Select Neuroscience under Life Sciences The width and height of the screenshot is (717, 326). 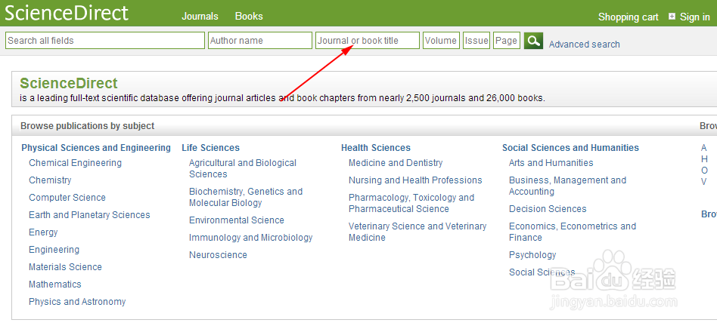(218, 255)
